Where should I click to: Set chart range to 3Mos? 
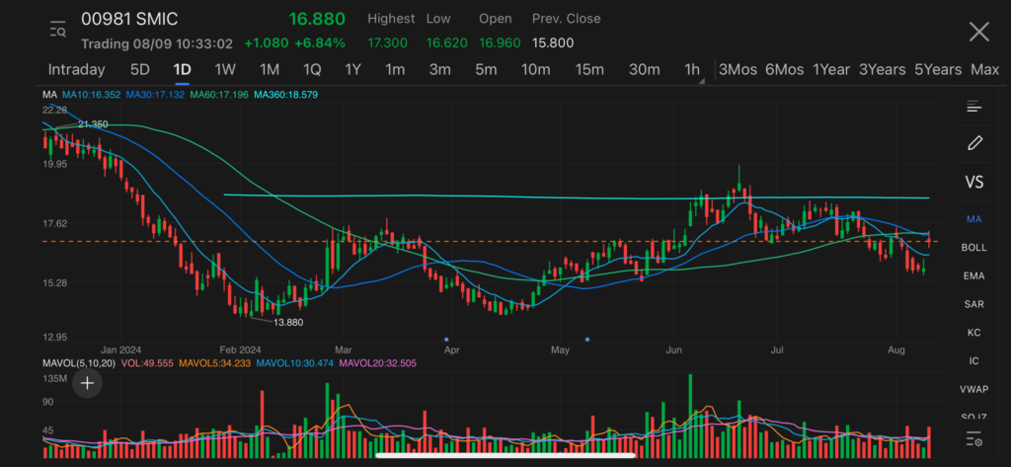[738, 69]
